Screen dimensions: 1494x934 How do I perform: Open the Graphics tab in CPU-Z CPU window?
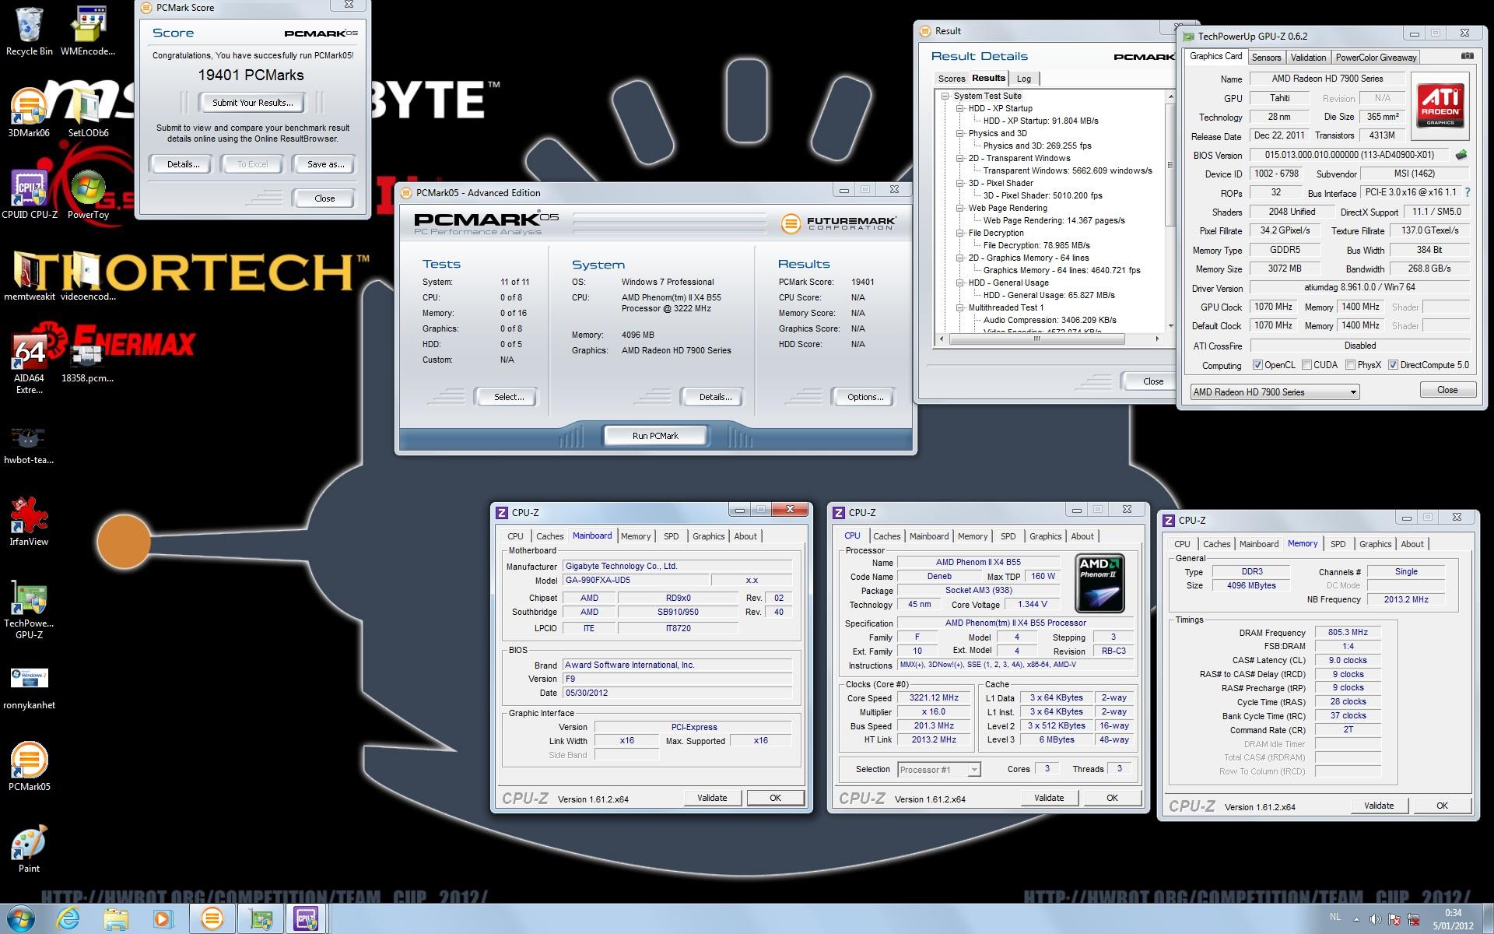pos(1045,536)
